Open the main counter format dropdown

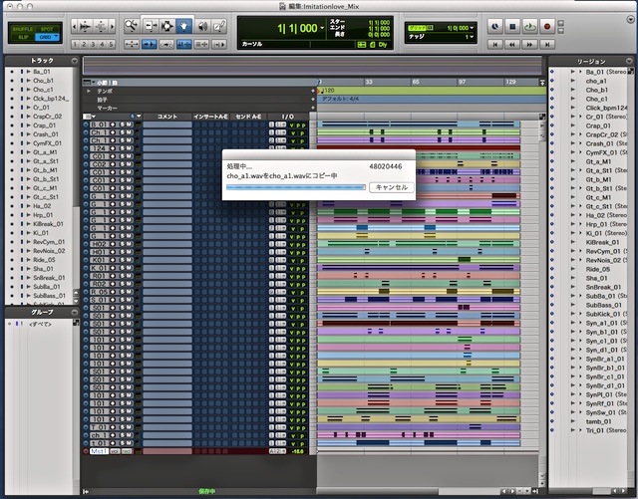point(320,28)
